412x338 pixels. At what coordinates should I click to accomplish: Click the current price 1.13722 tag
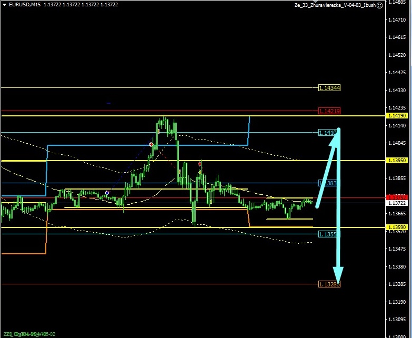coord(397,203)
